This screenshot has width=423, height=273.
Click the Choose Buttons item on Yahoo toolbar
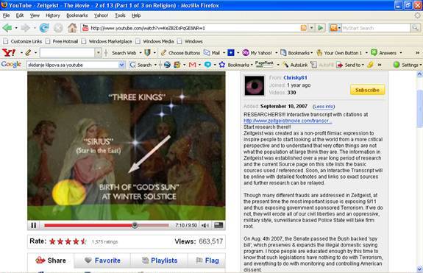180,53
